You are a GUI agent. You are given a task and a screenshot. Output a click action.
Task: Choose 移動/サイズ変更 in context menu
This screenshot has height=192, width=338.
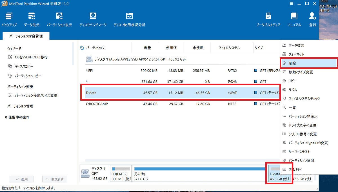309,72
